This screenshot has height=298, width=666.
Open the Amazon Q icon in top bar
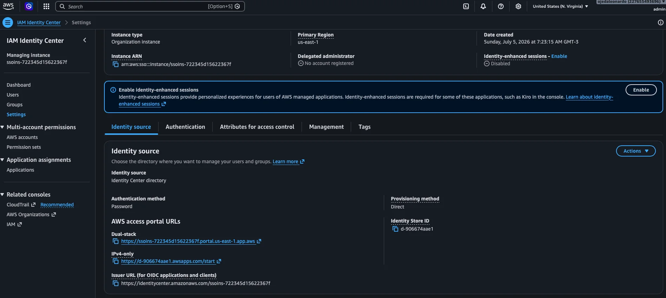point(29,6)
